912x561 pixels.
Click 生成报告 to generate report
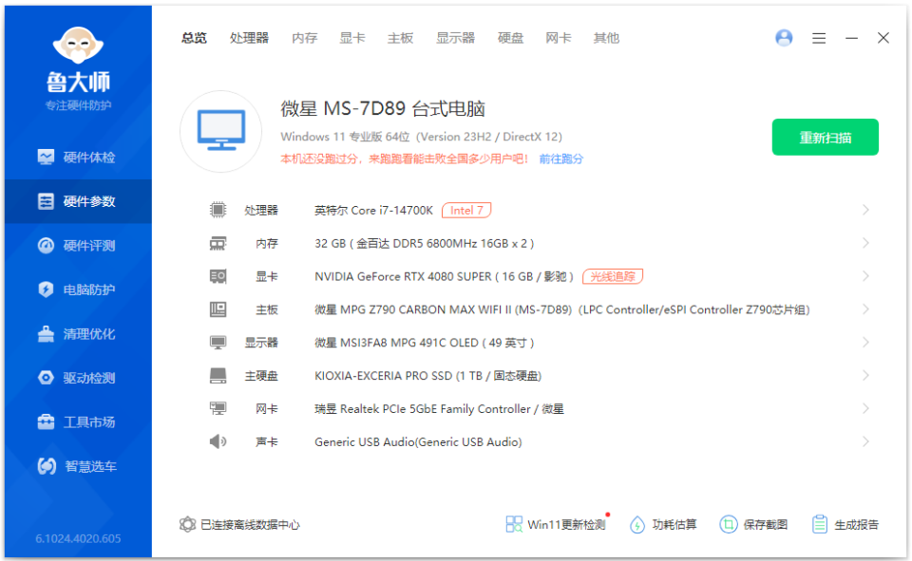coord(845,524)
